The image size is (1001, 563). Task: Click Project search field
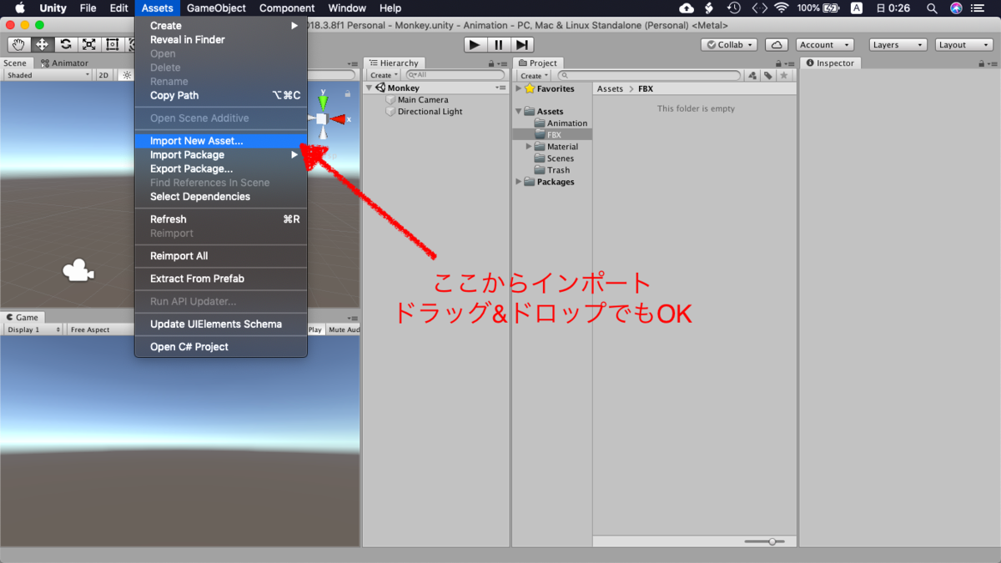(648, 76)
